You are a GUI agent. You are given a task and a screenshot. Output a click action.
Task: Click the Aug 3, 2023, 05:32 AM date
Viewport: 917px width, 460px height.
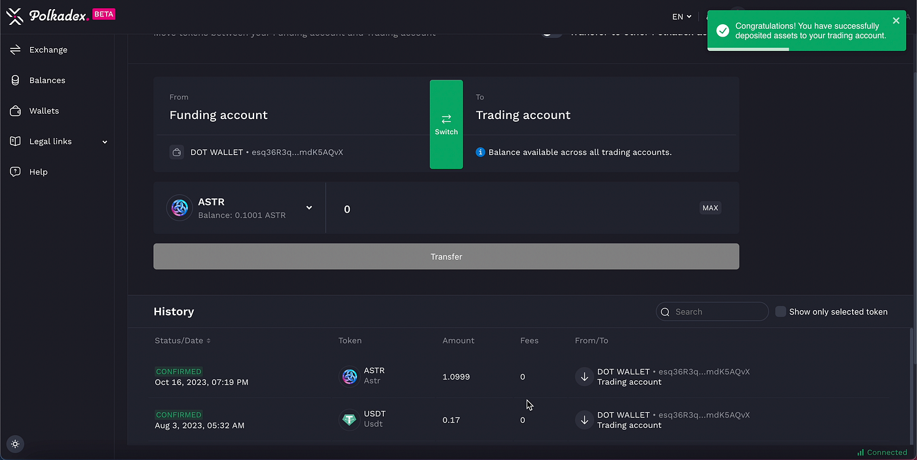click(x=199, y=425)
